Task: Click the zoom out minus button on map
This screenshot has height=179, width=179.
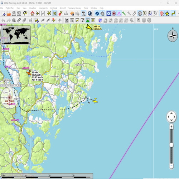Action: pyautogui.click(x=171, y=165)
